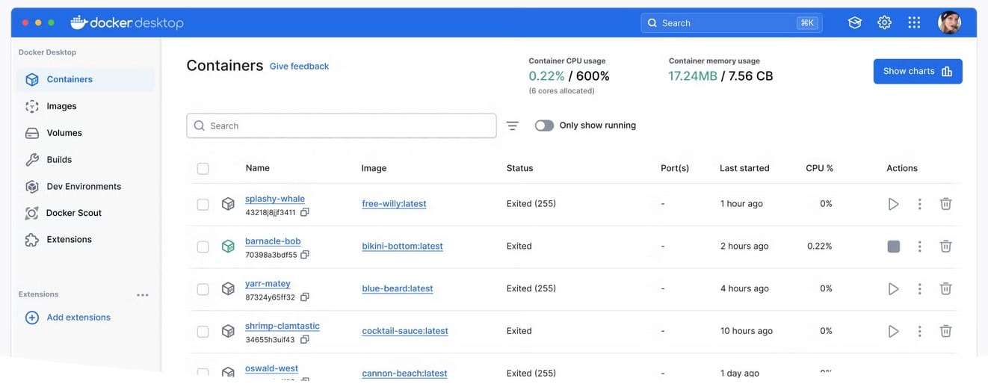988x387 pixels.
Task: Start the splashy-whale container
Action: coord(893,204)
